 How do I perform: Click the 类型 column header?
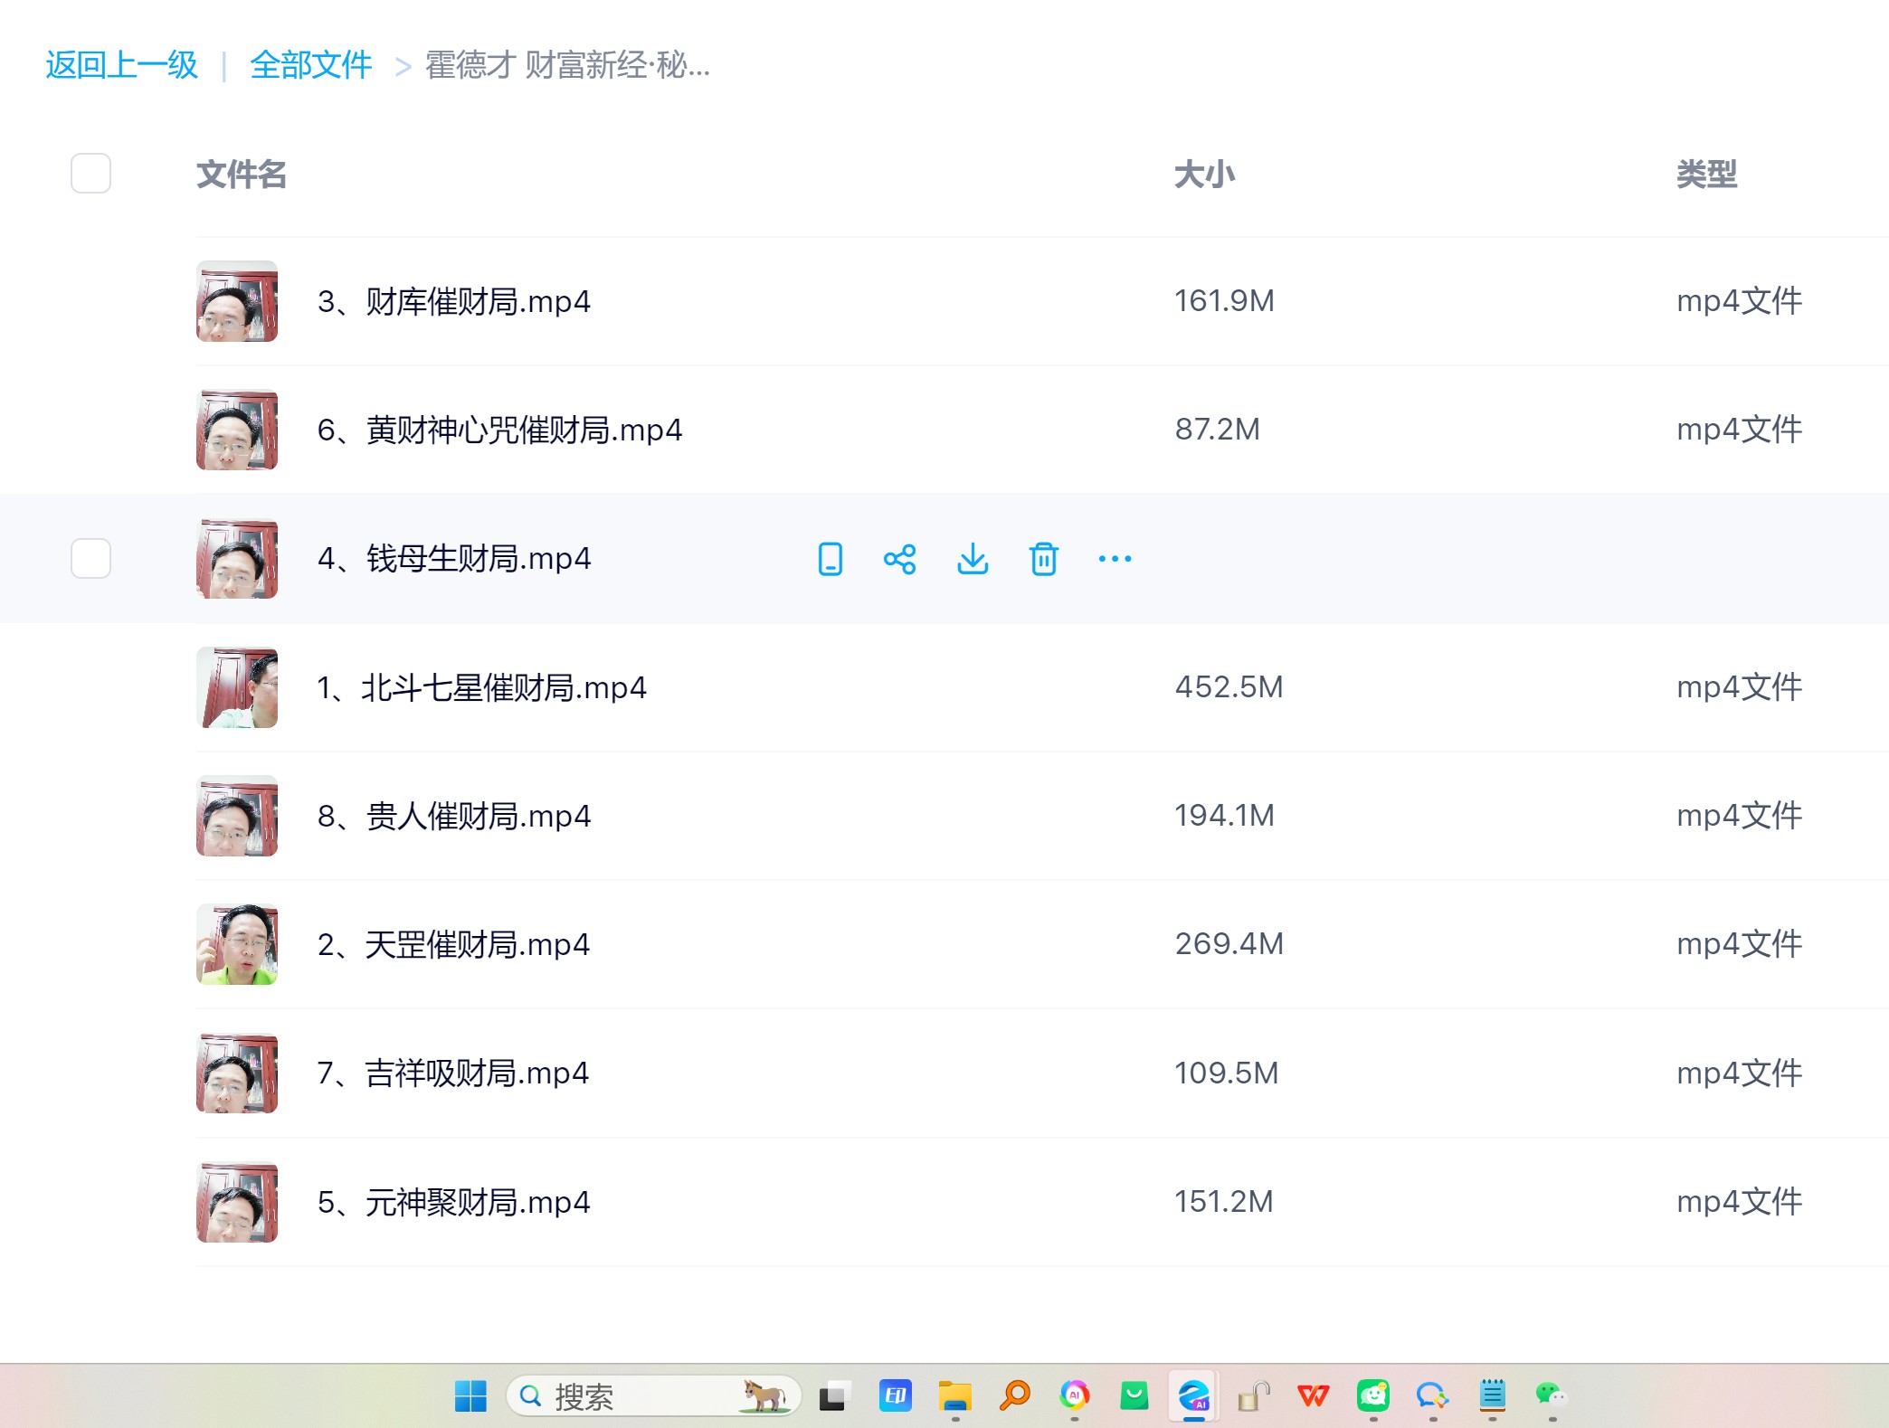[1706, 174]
